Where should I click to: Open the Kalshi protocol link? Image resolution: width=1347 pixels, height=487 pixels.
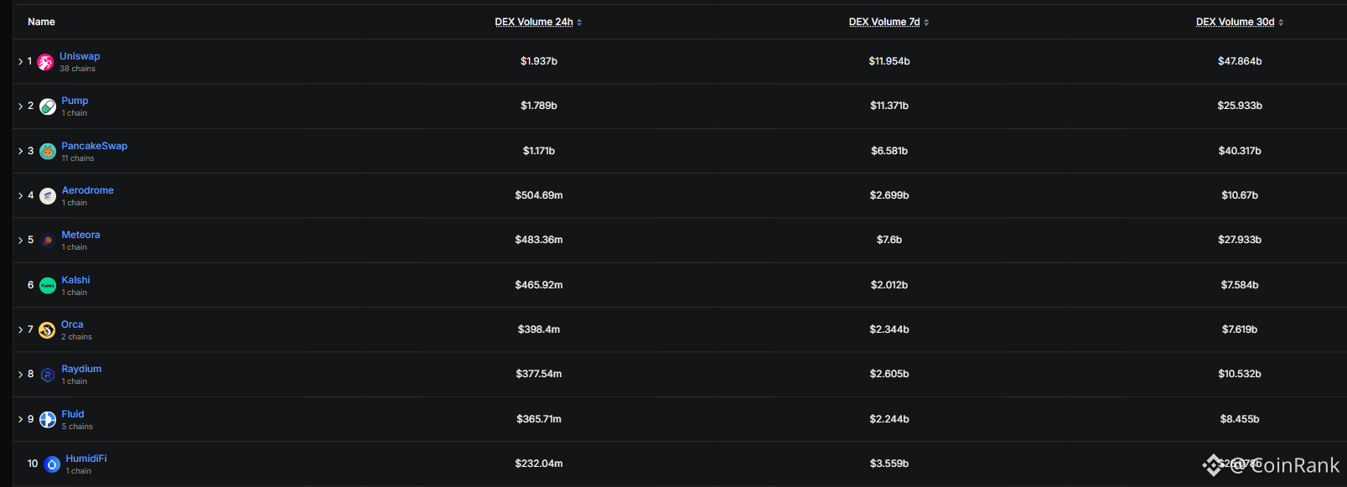coord(75,280)
